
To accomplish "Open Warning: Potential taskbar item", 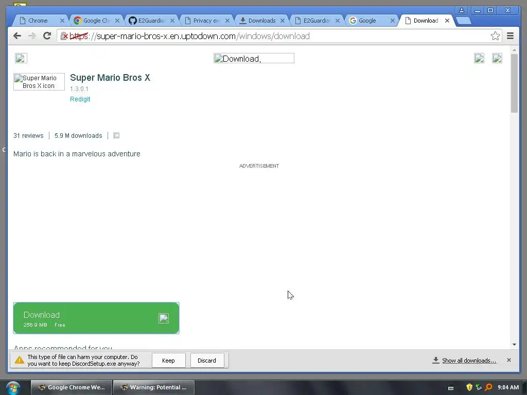I will [153, 387].
